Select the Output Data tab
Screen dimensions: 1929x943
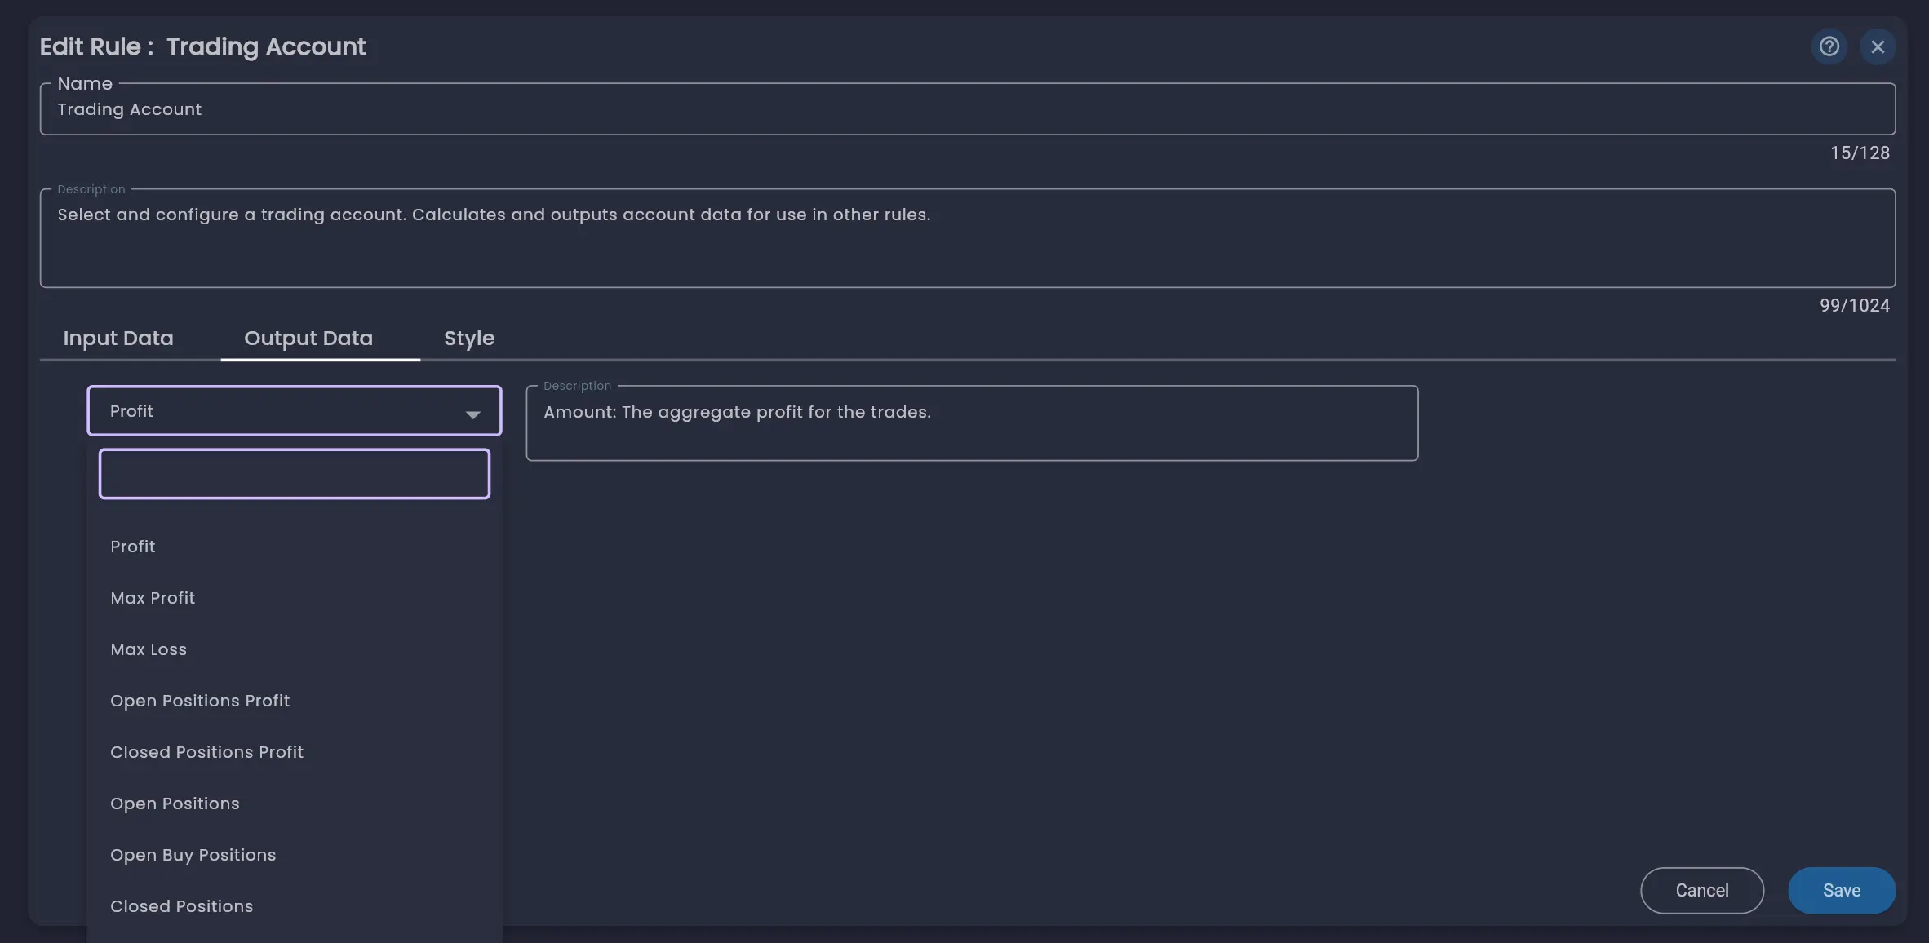coord(308,338)
